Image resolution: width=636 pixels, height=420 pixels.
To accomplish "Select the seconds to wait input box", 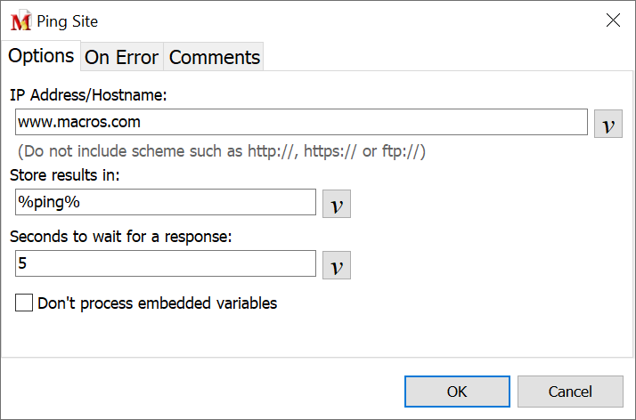I will click(x=166, y=264).
